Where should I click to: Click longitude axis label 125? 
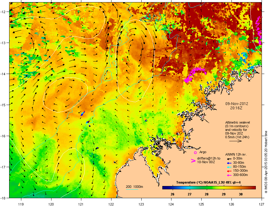pyautogui.click(x=201, y=204)
